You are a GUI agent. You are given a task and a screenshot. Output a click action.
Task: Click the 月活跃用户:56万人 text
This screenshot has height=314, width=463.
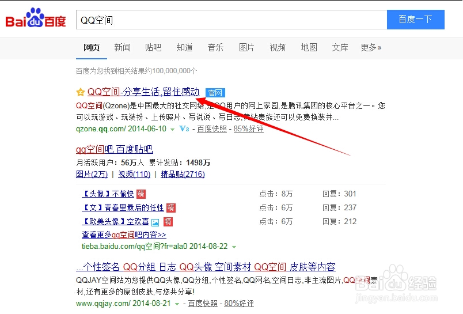[x=110, y=162]
